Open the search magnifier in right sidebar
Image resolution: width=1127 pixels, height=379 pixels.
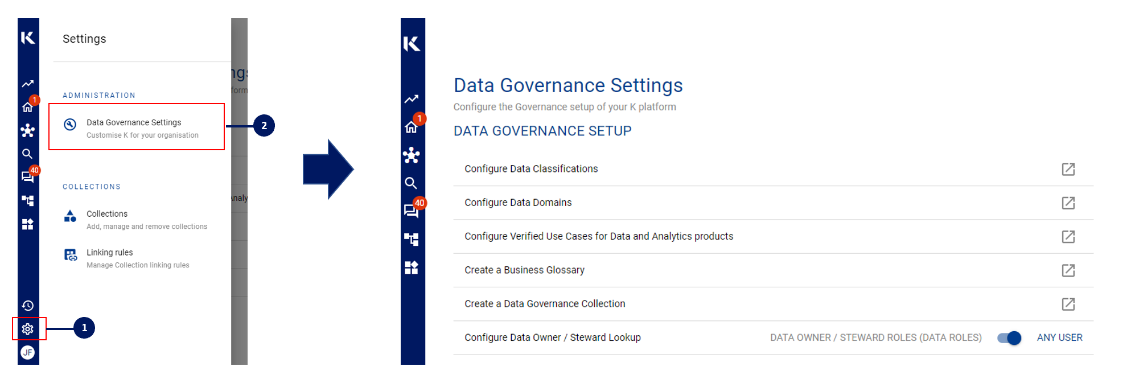coord(411,183)
